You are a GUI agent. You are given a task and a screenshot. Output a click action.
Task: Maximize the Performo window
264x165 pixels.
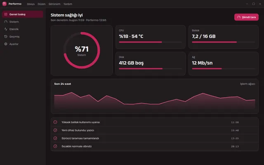254,4
